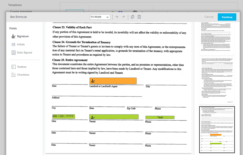Click the Continue button
Image resolution: width=243 pixels, height=155 pixels.
tap(227, 17)
